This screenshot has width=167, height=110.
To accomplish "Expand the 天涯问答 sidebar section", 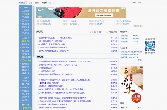I will (x=21, y=33).
